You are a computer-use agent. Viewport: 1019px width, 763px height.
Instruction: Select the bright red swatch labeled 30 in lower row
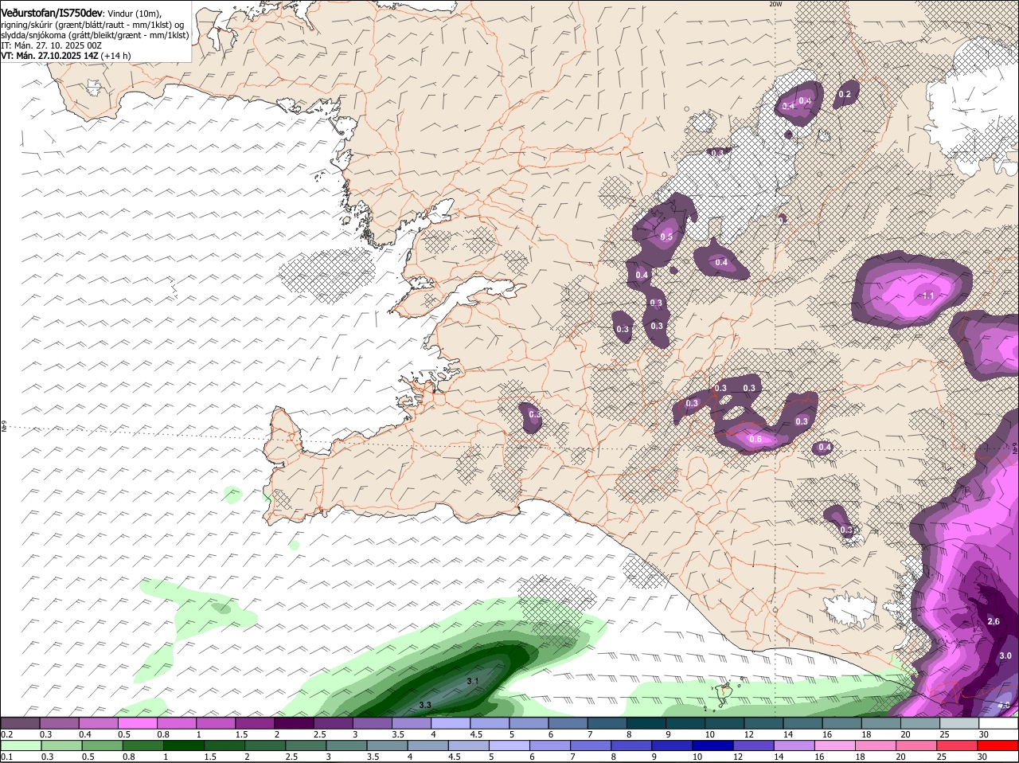(x=999, y=745)
